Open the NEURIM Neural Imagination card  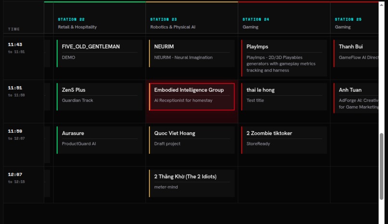pyautogui.click(x=192, y=53)
